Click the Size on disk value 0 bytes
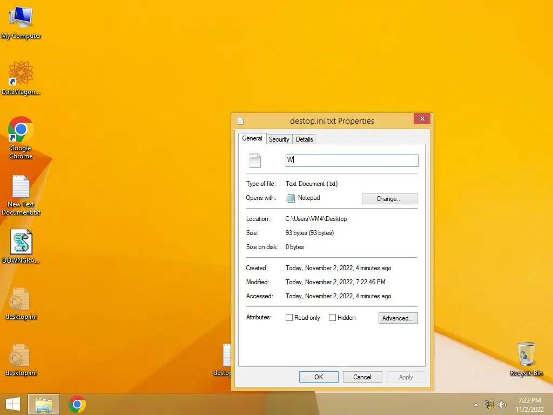The image size is (553, 415). [x=294, y=247]
